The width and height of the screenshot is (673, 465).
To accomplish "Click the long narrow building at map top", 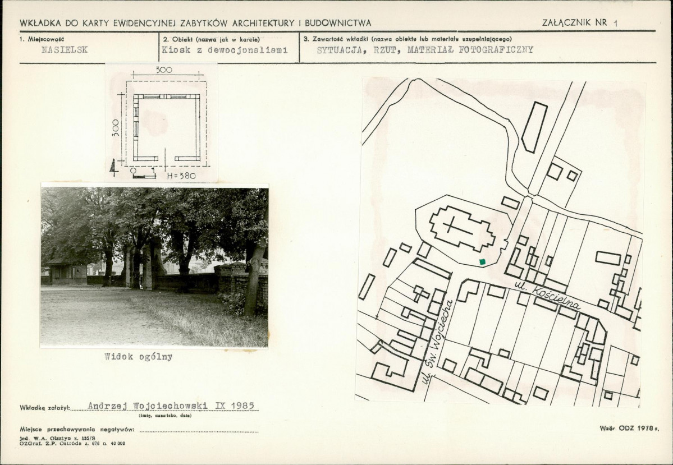I will coord(534,127).
